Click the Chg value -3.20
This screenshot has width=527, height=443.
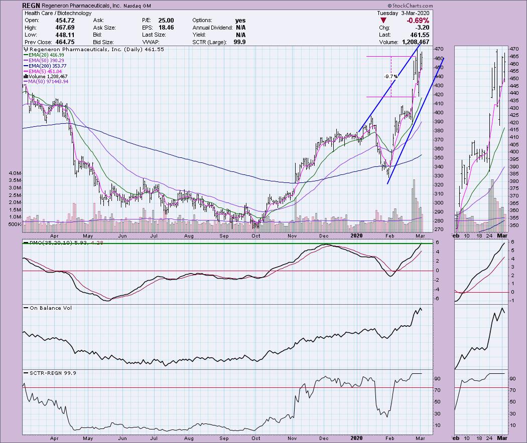[422, 28]
